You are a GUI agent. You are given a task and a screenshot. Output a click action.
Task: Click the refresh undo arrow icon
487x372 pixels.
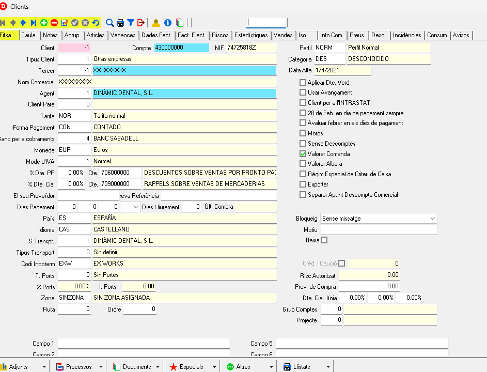click(96, 23)
